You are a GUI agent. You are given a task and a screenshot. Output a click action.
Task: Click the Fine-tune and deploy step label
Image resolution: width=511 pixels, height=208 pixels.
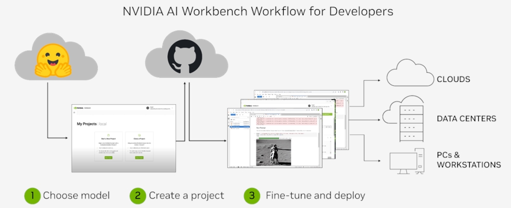[315, 196]
